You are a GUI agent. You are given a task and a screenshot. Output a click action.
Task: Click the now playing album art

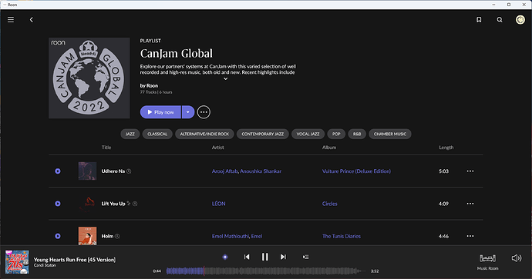point(17,262)
